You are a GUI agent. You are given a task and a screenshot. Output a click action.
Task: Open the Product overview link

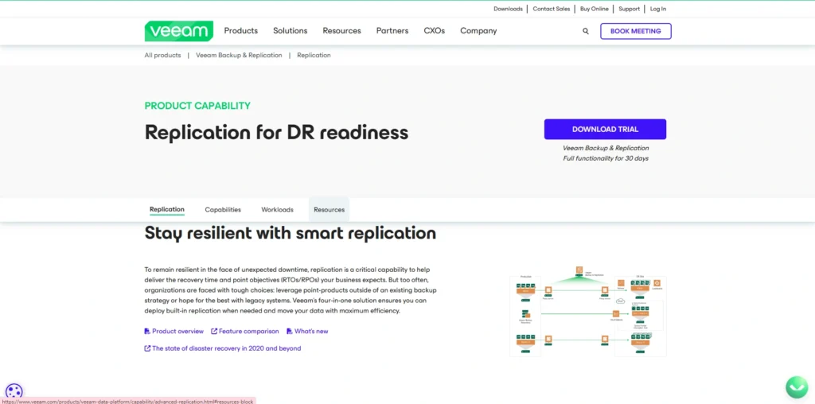coord(177,332)
